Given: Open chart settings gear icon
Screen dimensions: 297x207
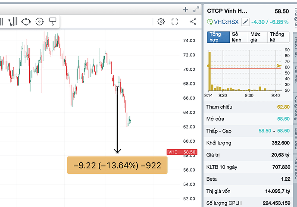Looking at the screenshot, I should pyautogui.click(x=161, y=21).
